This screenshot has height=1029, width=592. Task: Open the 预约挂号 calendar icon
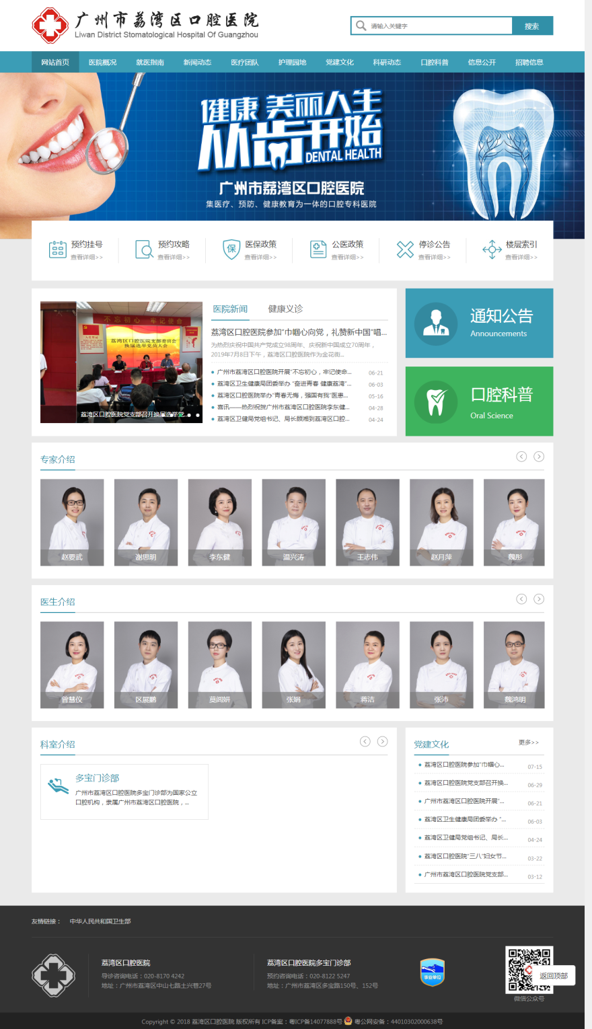[58, 250]
